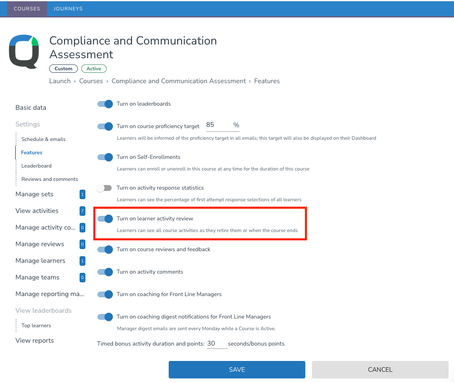
Task: Click Compliance and Communication Assessment breadcrumb
Action: (x=179, y=81)
